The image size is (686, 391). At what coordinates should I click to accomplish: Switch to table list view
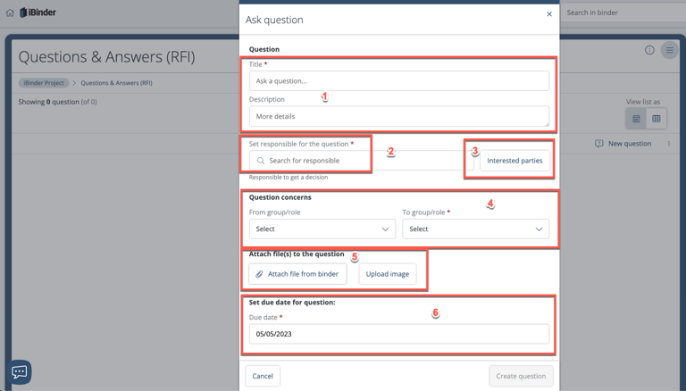tap(657, 119)
